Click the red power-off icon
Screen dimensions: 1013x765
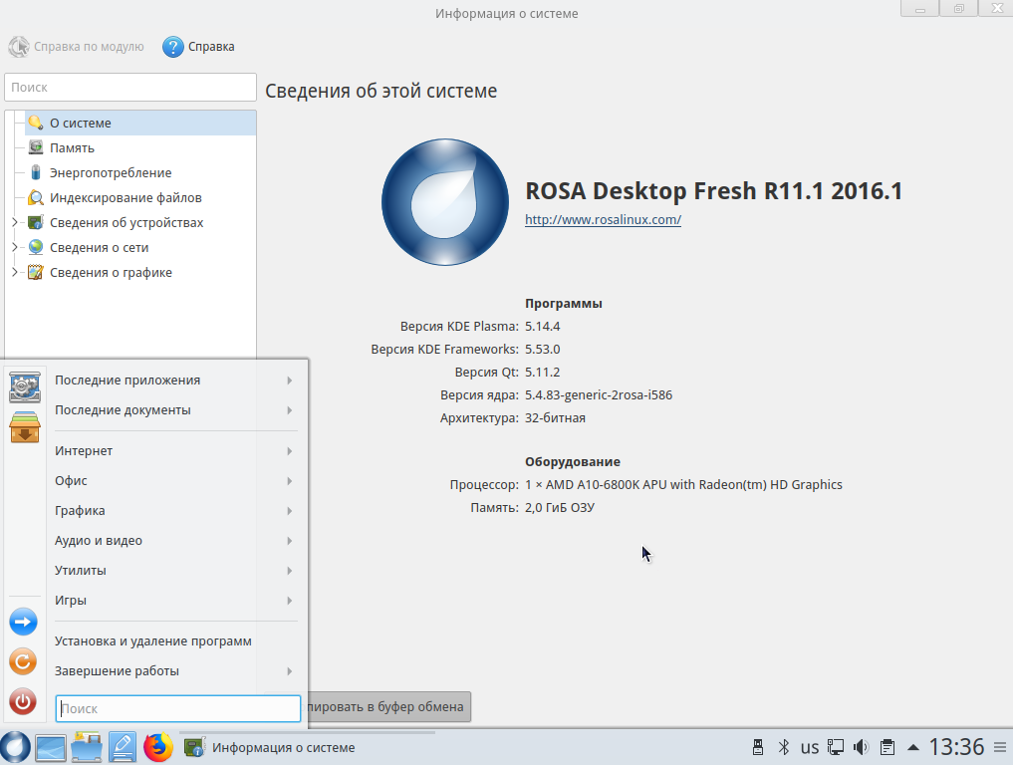pos(23,701)
